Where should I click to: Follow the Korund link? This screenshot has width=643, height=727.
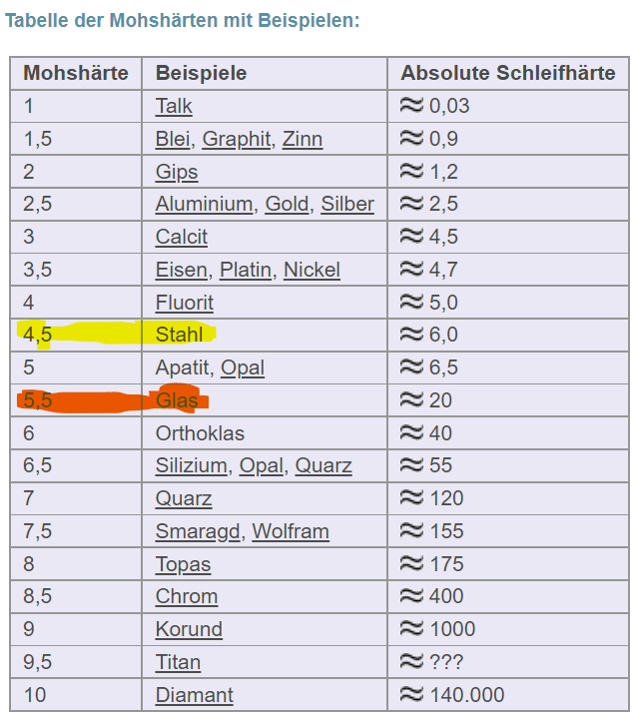189,629
